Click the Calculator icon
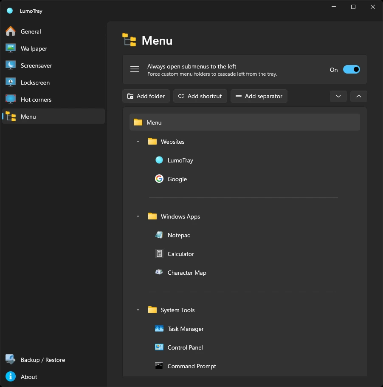Image resolution: width=383 pixels, height=387 pixels. tap(159, 253)
